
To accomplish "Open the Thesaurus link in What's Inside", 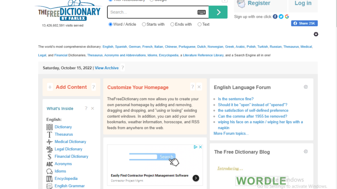I will [64, 134].
